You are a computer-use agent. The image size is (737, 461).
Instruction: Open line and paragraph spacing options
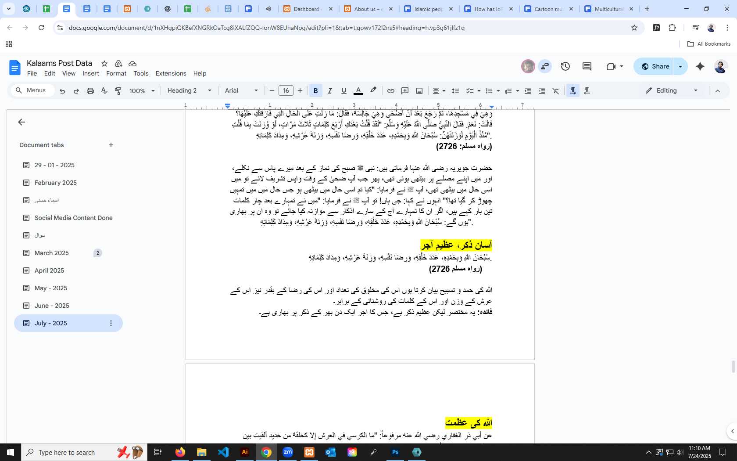pos(455,91)
